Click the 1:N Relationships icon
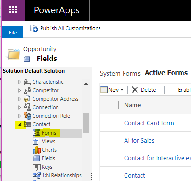Screen dimensions: 191x181 pyautogui.click(x=37, y=175)
